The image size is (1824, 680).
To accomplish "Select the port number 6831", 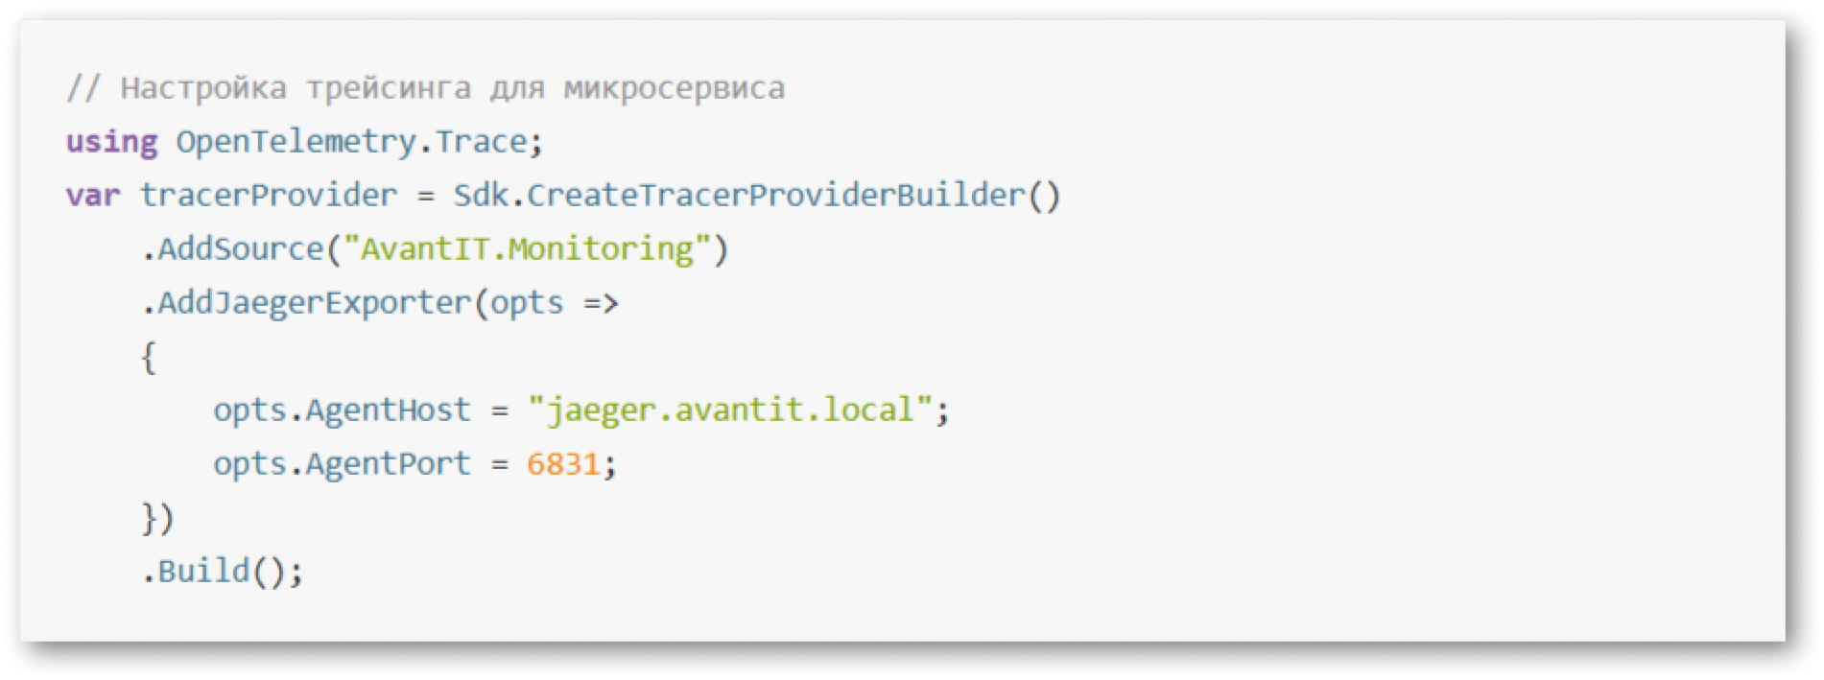I will [x=563, y=464].
